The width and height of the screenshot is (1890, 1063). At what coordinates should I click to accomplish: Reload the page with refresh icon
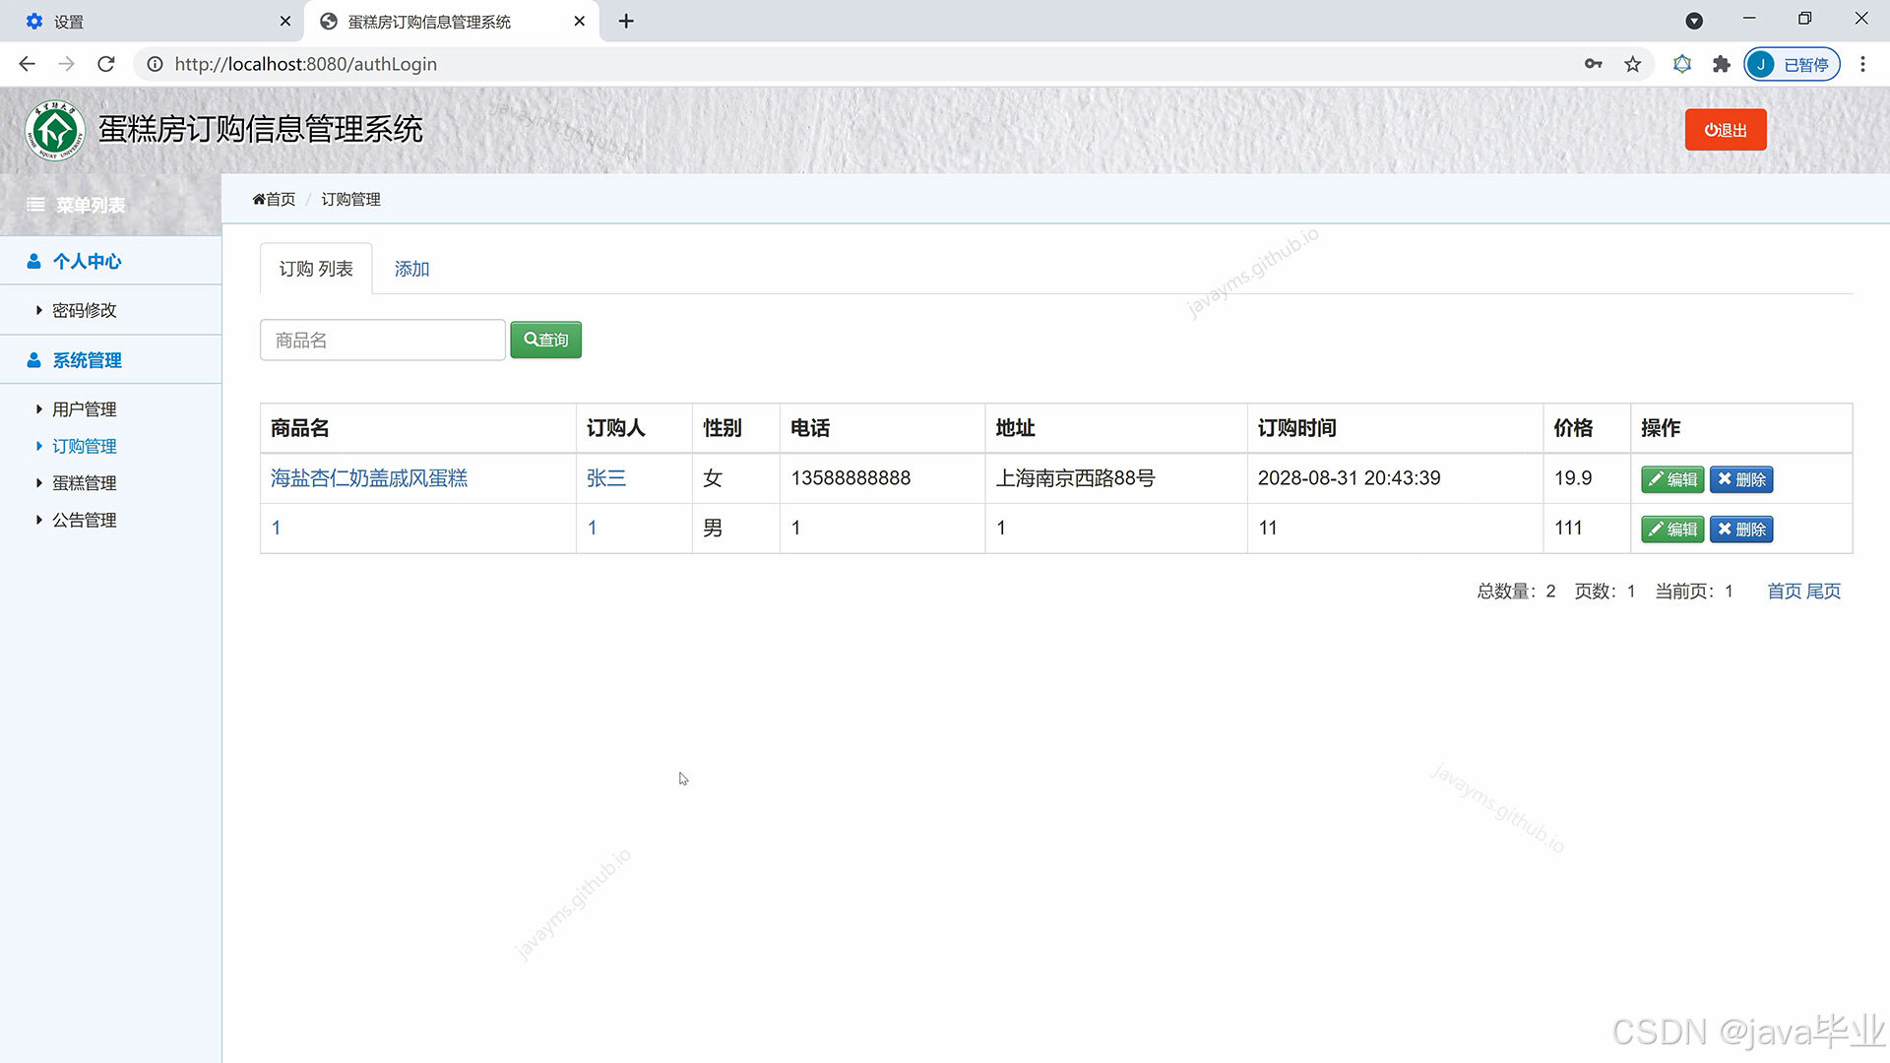pos(106,64)
